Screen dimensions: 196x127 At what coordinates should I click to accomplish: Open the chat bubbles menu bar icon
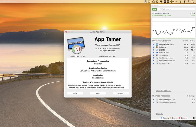(153, 2)
